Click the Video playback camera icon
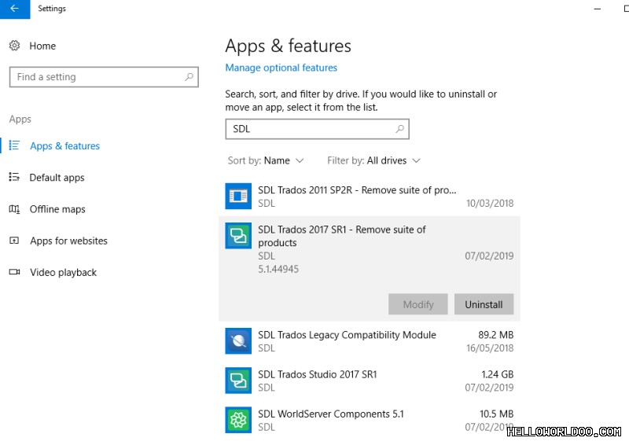The width and height of the screenshot is (629, 445). click(x=14, y=272)
